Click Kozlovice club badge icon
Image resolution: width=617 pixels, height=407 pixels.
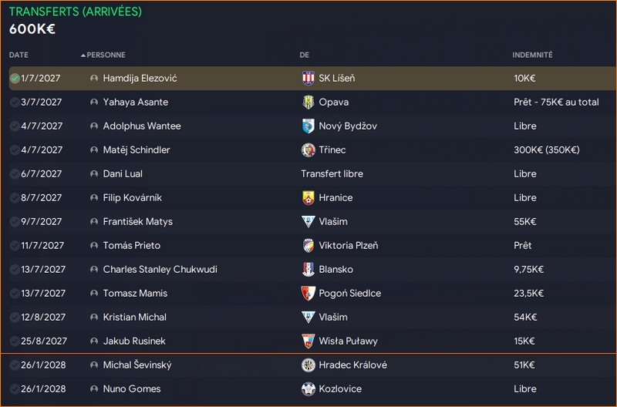(x=308, y=389)
